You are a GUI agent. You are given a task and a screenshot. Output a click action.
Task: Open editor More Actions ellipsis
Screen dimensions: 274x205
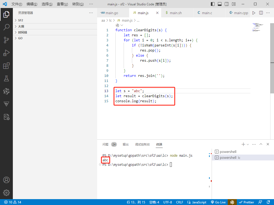[x=268, y=13]
